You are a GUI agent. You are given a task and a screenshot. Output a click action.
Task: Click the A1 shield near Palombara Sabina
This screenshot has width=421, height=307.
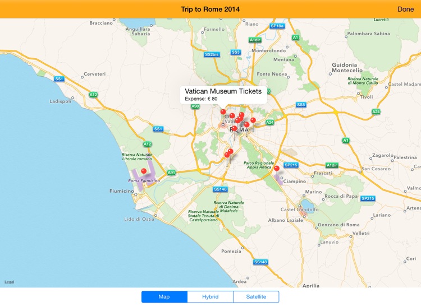coord(295,37)
